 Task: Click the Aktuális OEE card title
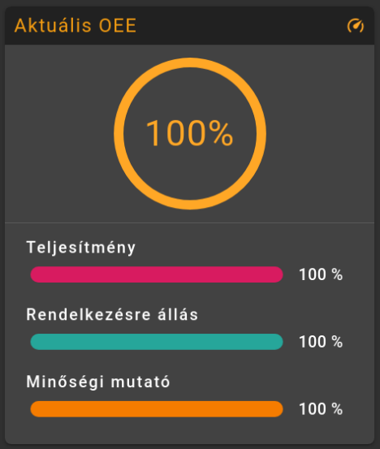point(76,25)
